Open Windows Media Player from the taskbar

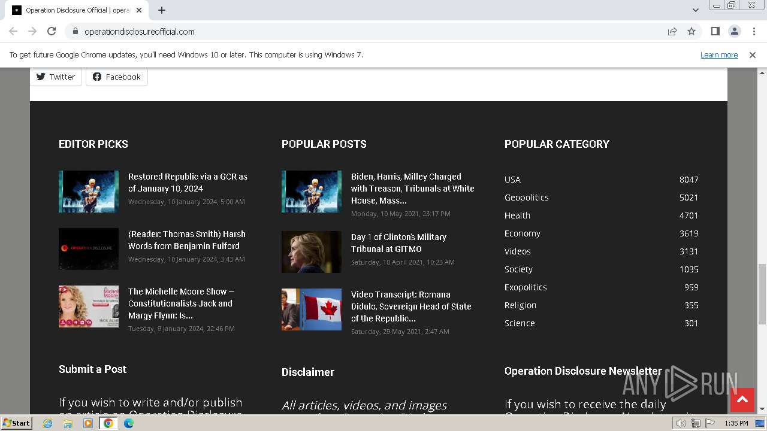pos(88,423)
